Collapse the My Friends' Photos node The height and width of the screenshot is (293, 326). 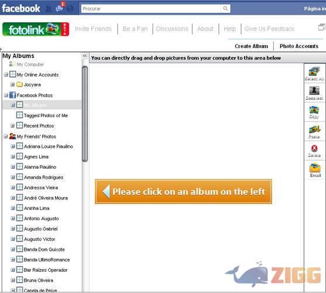tap(6, 137)
